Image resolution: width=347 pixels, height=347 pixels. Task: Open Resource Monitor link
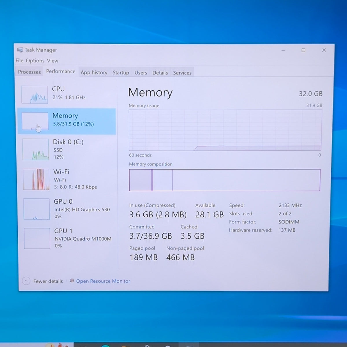point(103,281)
